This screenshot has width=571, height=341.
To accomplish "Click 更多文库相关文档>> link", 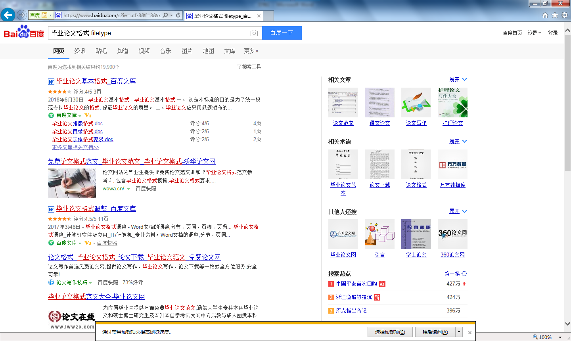I will pos(75,147).
